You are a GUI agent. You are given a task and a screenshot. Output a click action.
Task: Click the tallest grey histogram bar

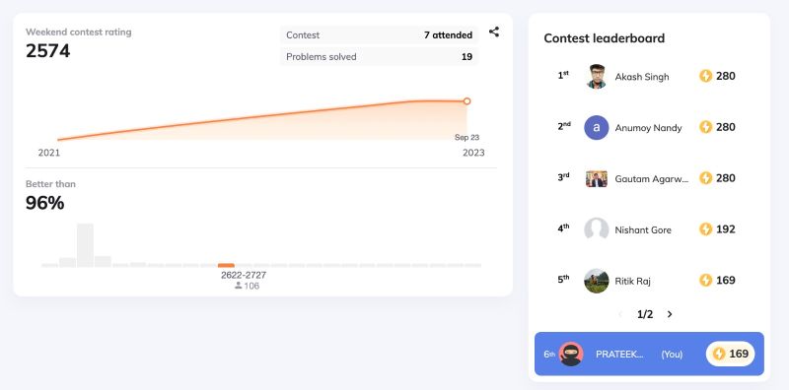tap(85, 245)
